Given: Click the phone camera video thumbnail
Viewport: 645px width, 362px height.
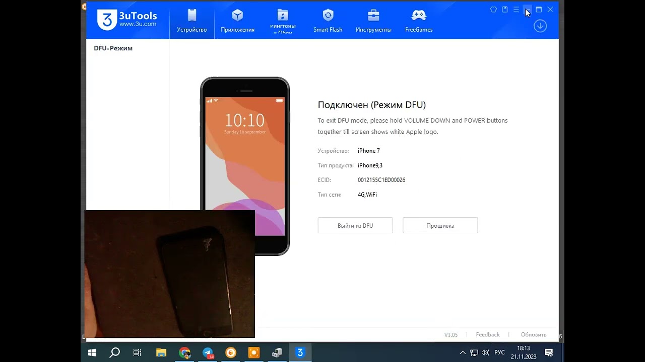Looking at the screenshot, I should tap(170, 274).
